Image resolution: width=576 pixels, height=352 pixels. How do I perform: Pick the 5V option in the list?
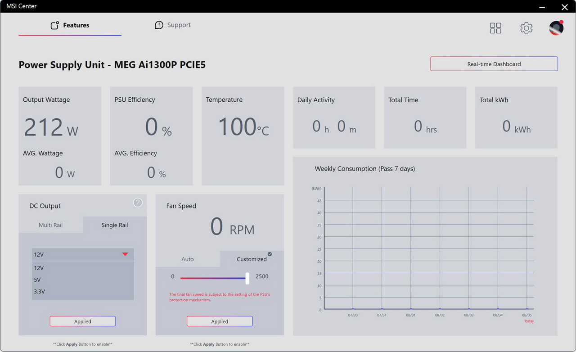point(83,280)
